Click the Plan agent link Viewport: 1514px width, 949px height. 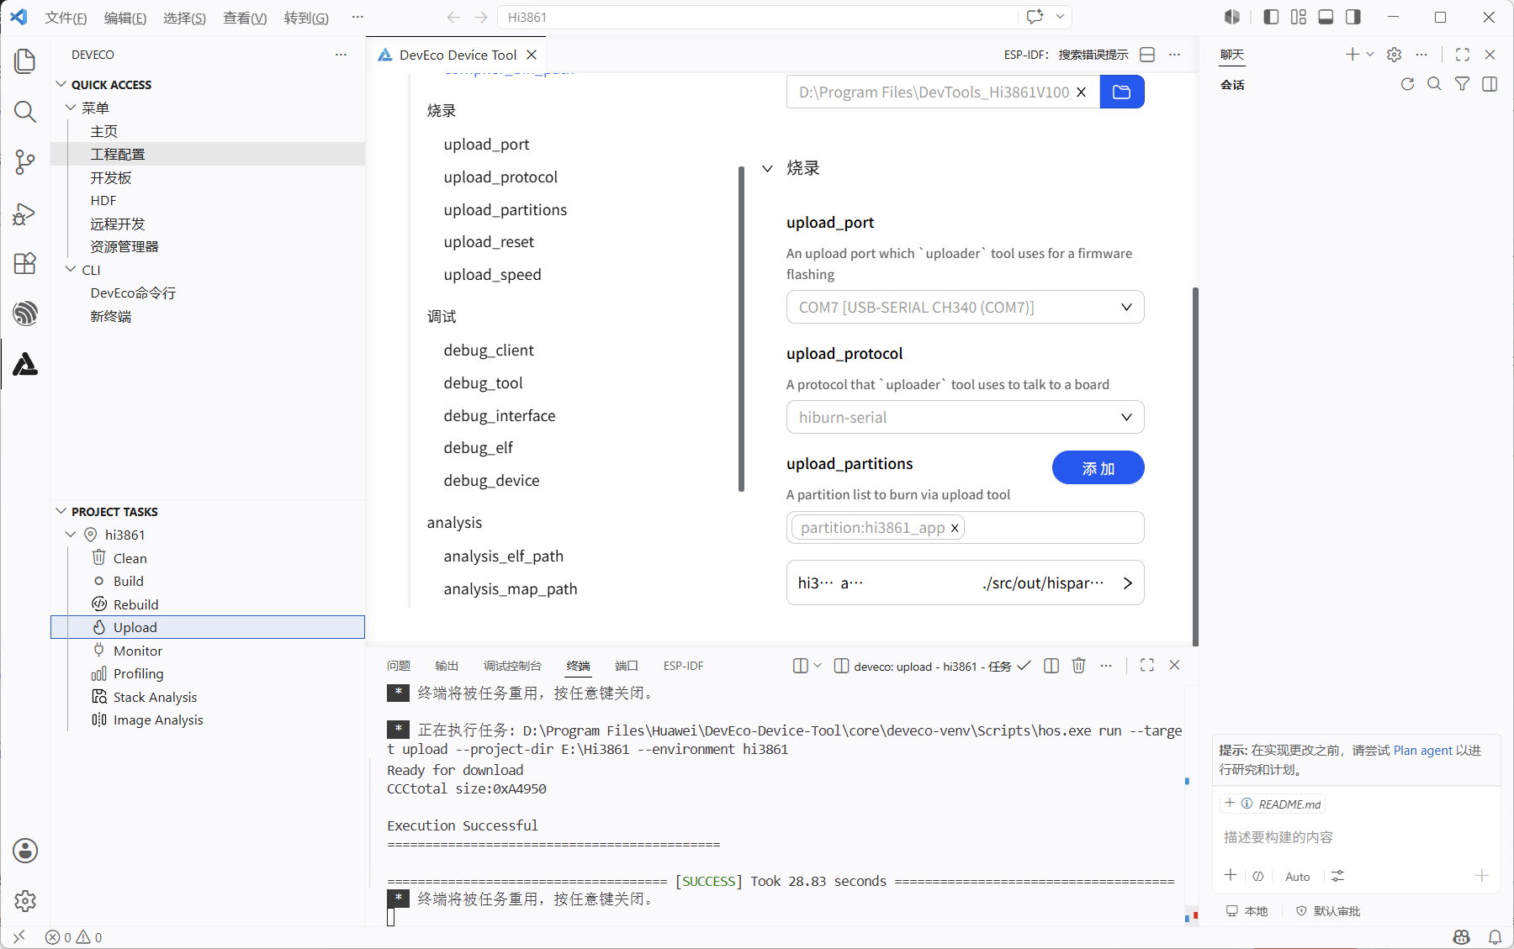(x=1423, y=751)
